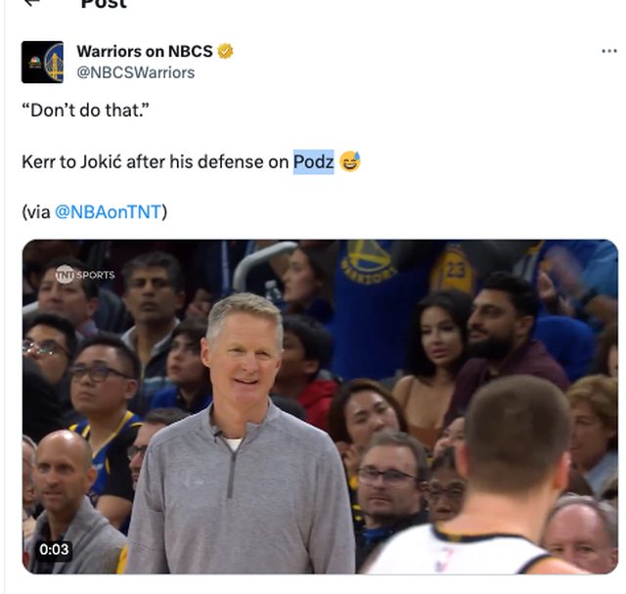Screen dimensions: 626x594
Task: Open the Warriors on NBCS display name
Action: coord(145,51)
